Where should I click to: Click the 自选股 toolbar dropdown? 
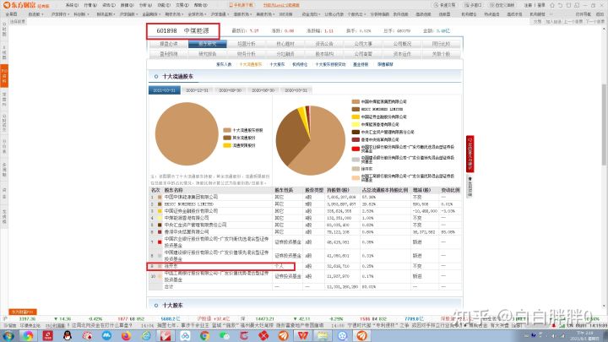[35, 14]
